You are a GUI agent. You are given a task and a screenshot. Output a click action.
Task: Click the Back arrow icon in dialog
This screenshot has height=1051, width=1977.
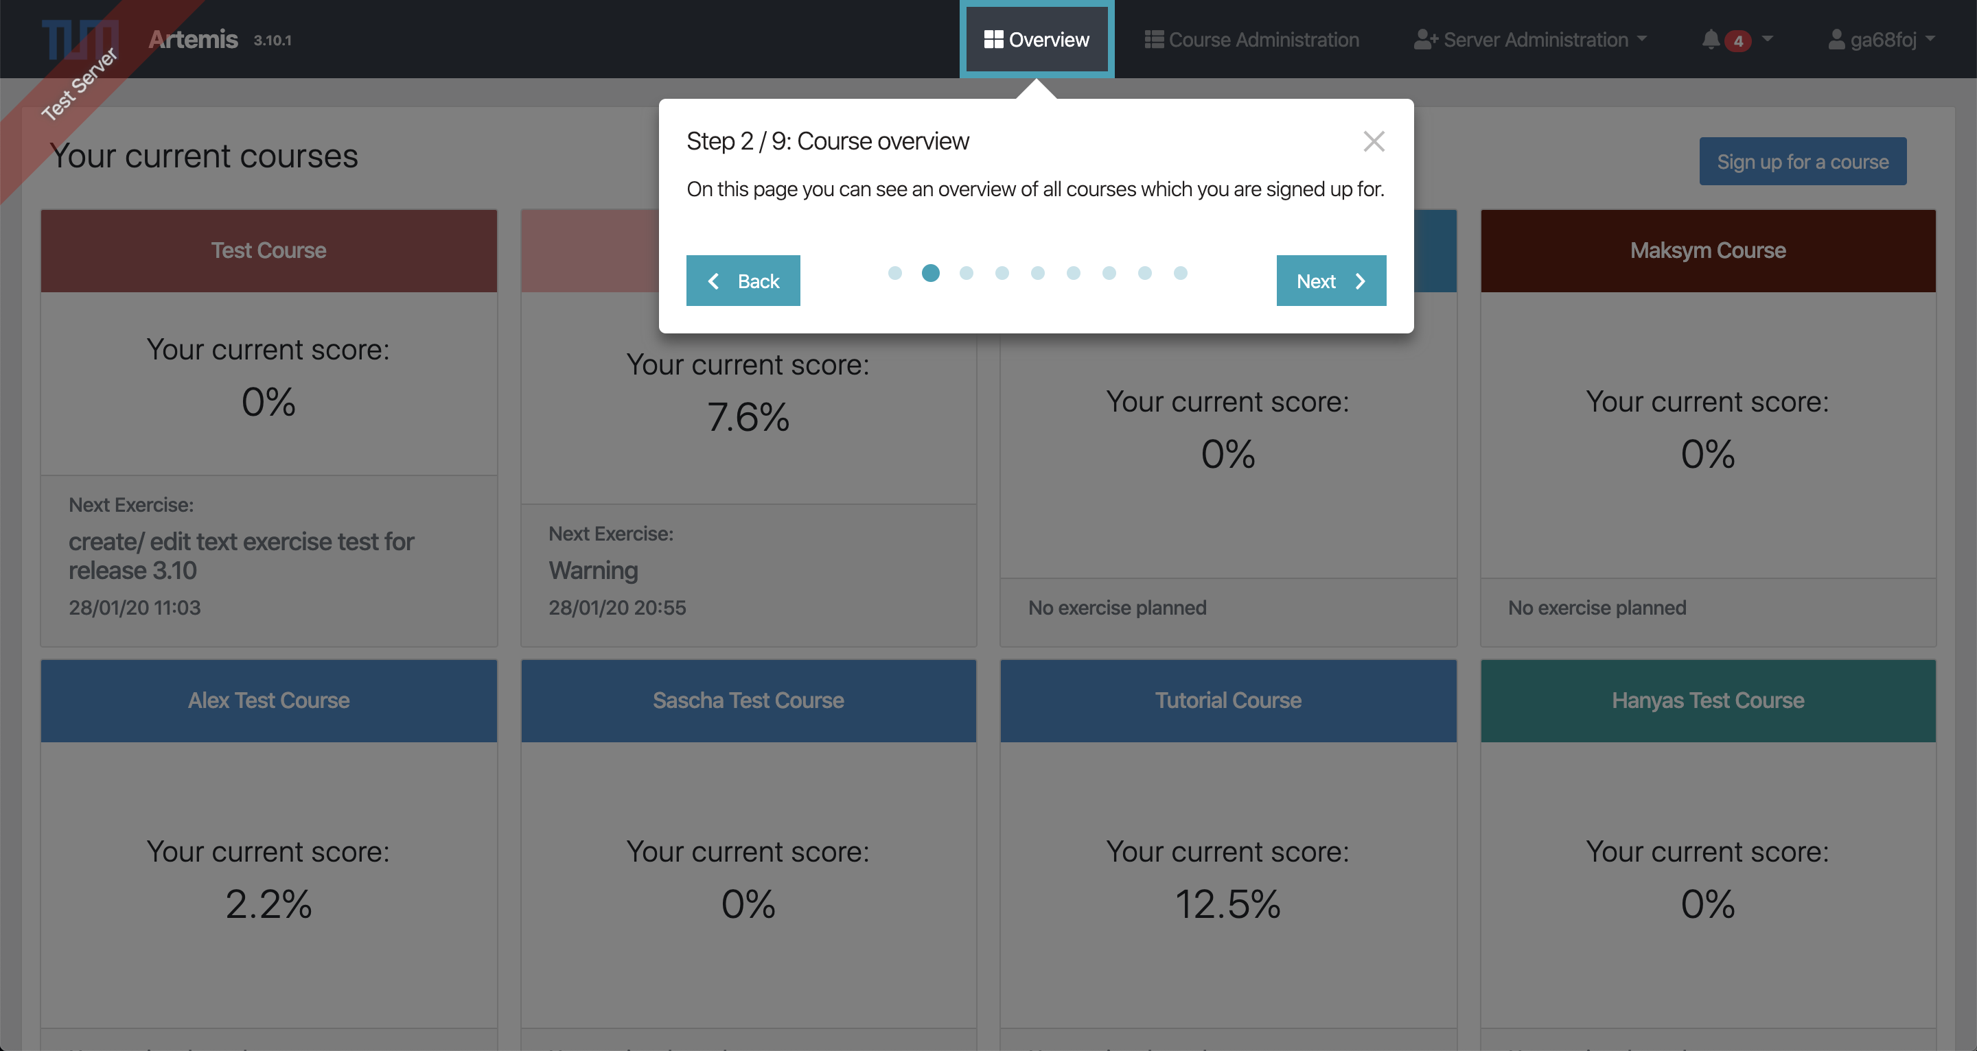[x=714, y=280]
